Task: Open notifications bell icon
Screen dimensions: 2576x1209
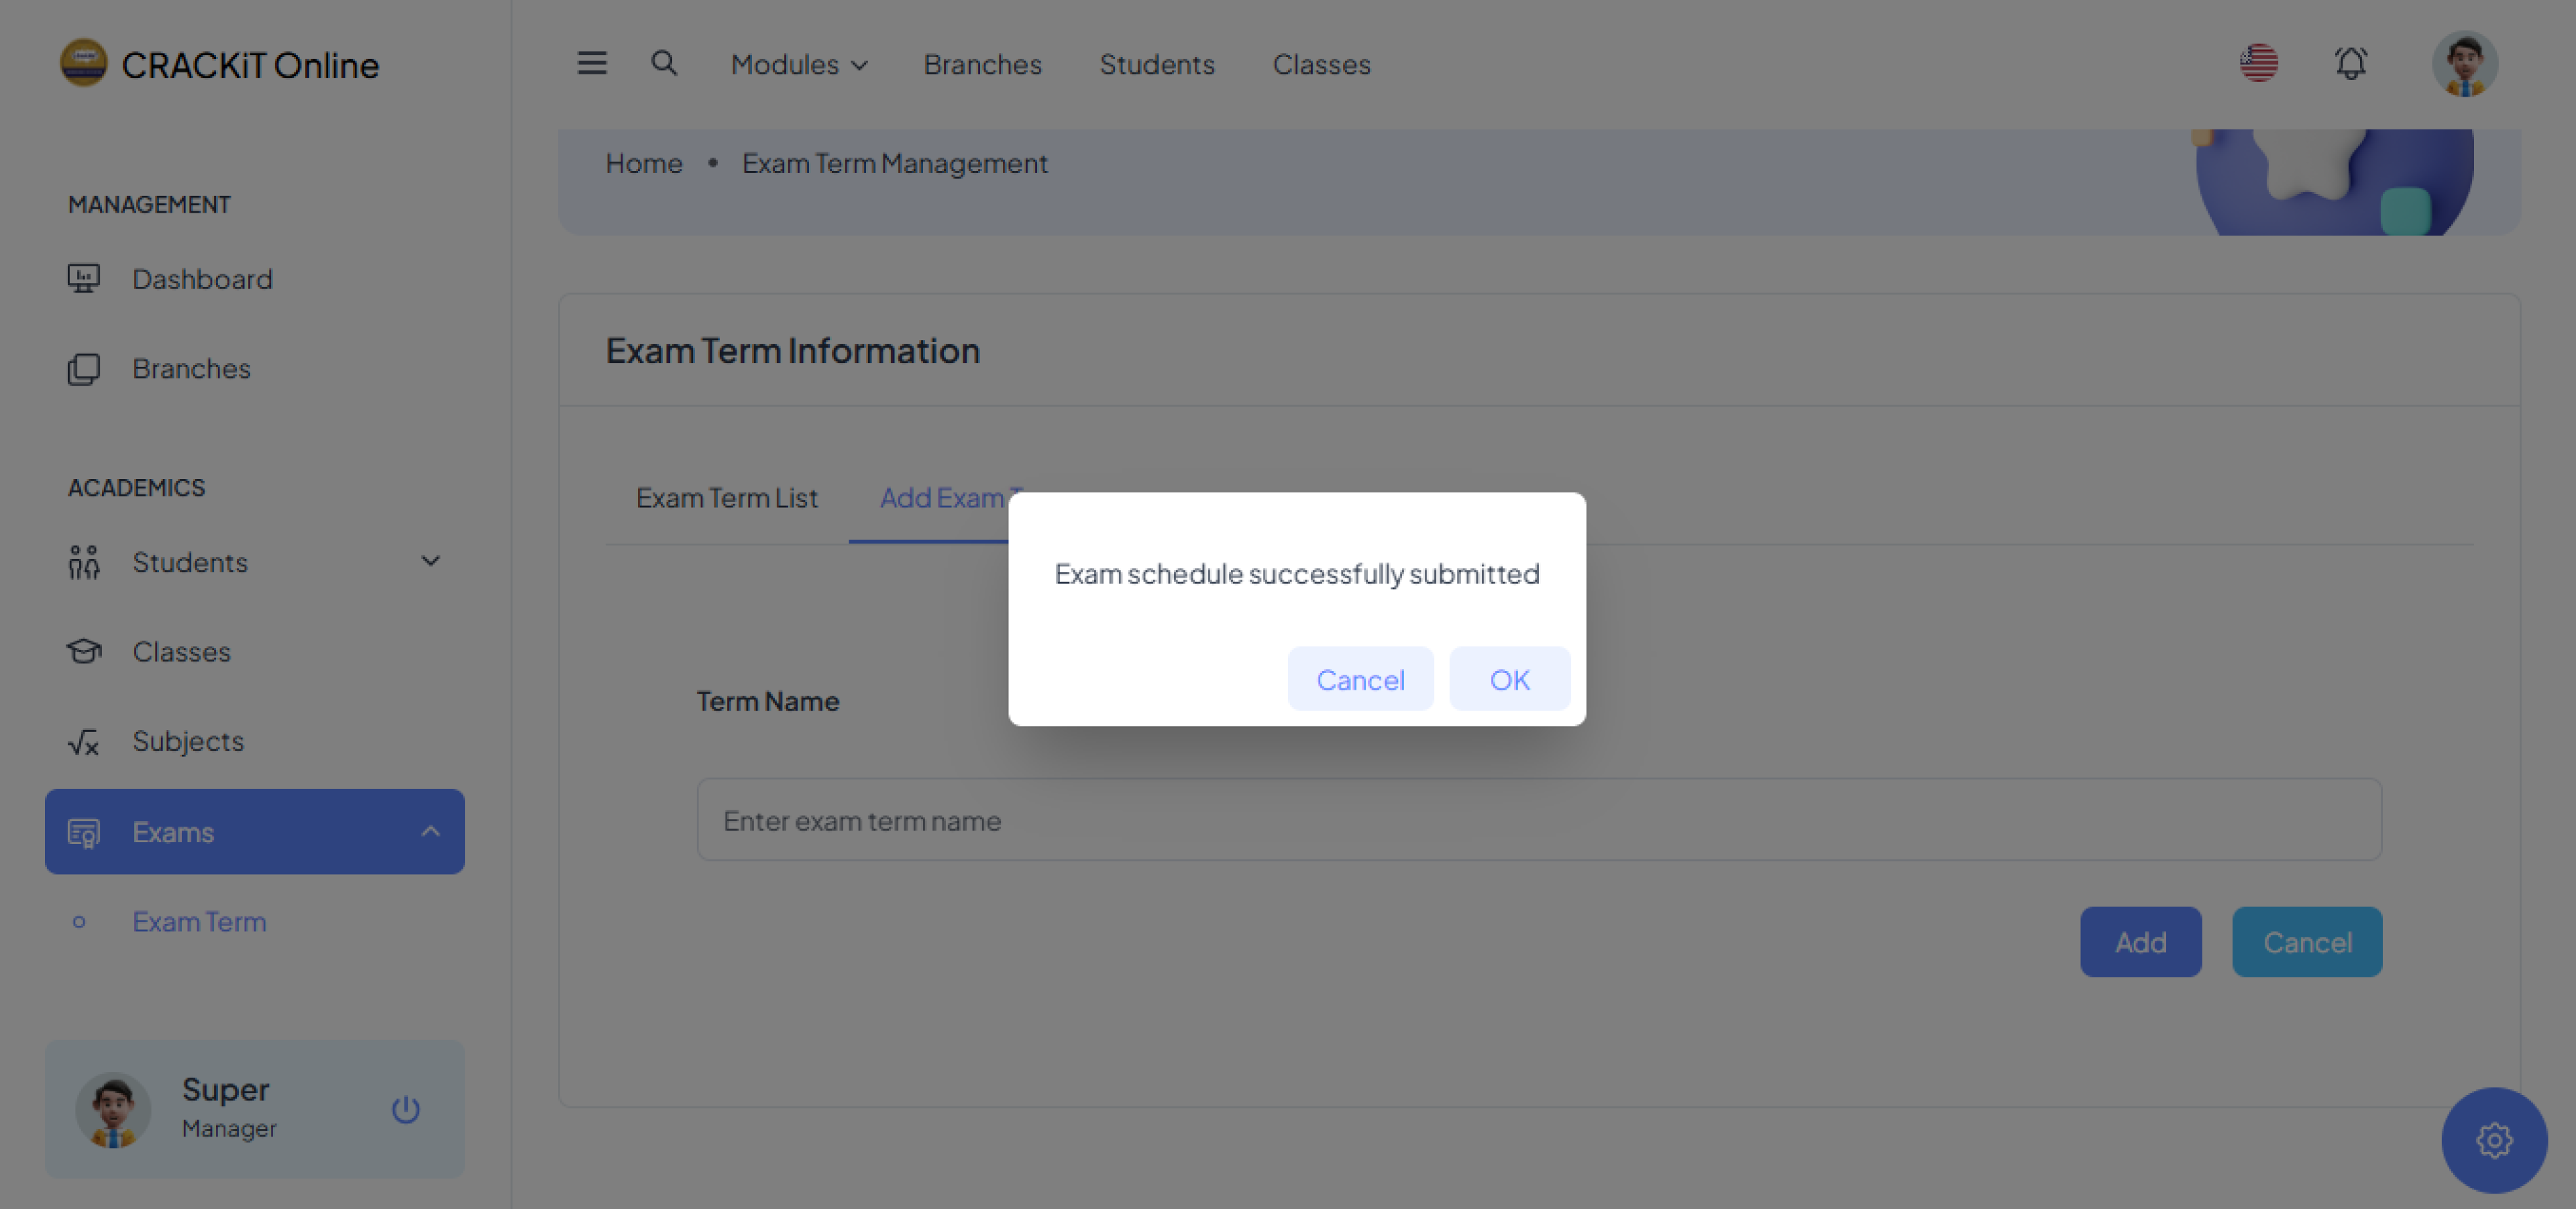Action: point(2350,63)
